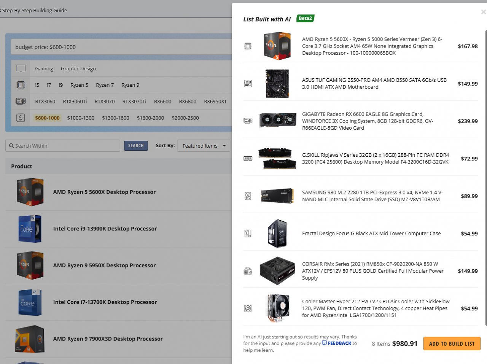The image size is (487, 364).
Task: Open the FEEDBACK link
Action: click(339, 343)
